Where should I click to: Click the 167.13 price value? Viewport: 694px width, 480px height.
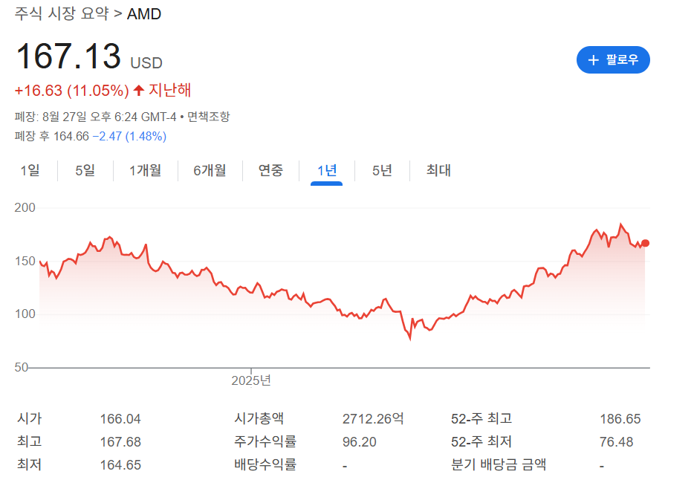68,56
